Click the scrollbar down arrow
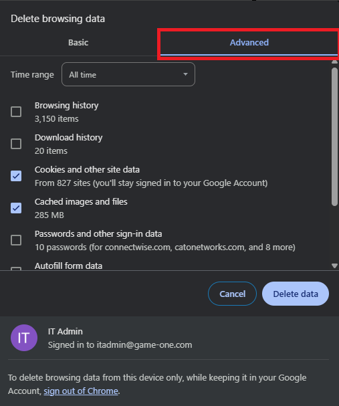Screen dimensions: 339x406 [334, 266]
